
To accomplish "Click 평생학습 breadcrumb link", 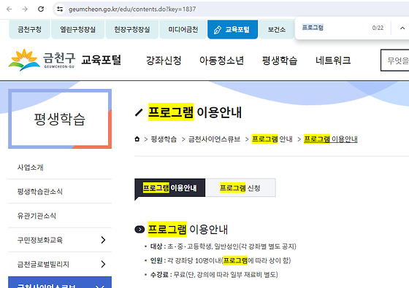I will (x=164, y=139).
